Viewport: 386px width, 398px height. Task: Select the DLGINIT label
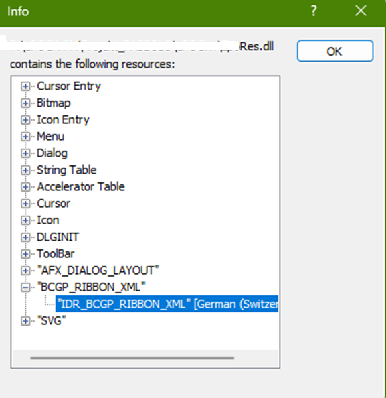(x=58, y=237)
